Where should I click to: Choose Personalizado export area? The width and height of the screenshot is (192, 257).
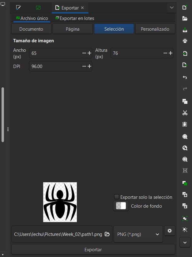(x=155, y=29)
